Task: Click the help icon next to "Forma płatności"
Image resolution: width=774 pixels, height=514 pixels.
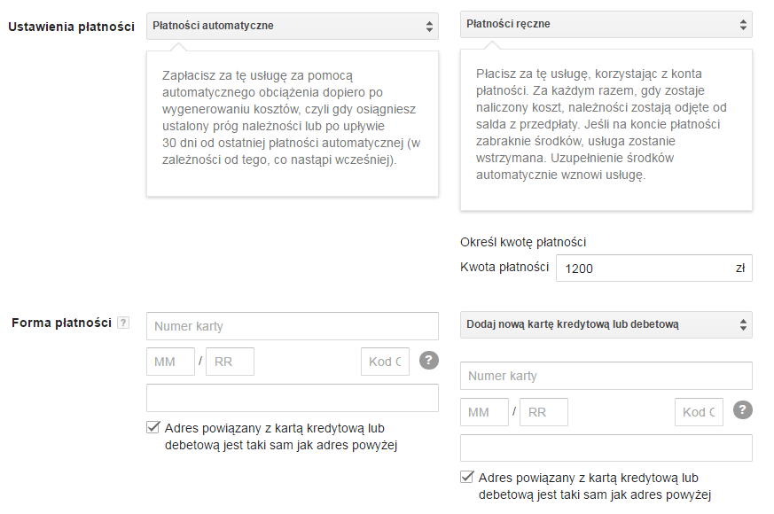Action: 122,323
